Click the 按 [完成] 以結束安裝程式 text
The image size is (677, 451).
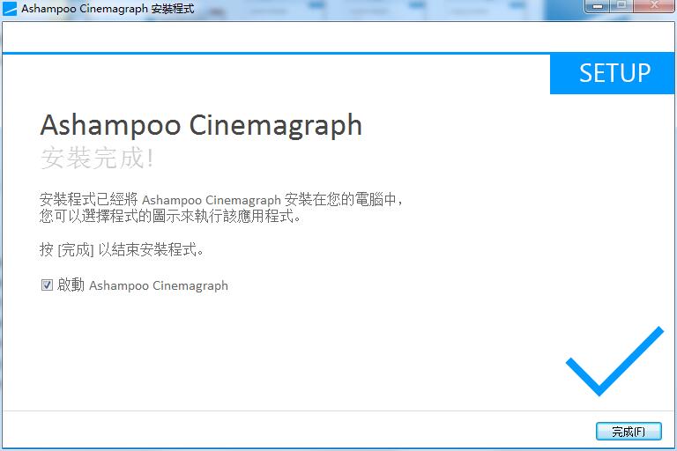pos(122,249)
